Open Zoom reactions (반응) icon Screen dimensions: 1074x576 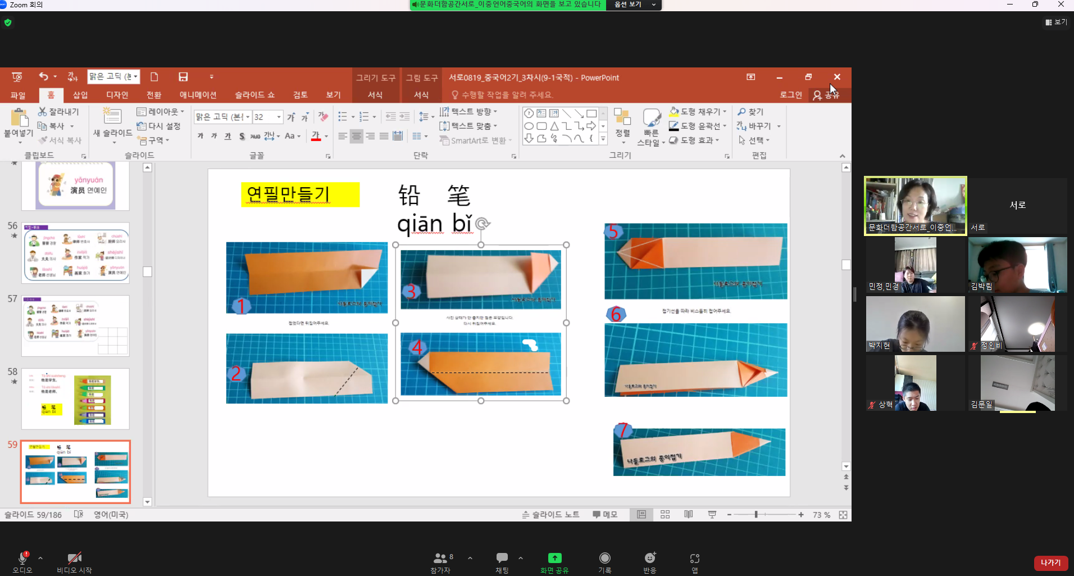coord(650,558)
